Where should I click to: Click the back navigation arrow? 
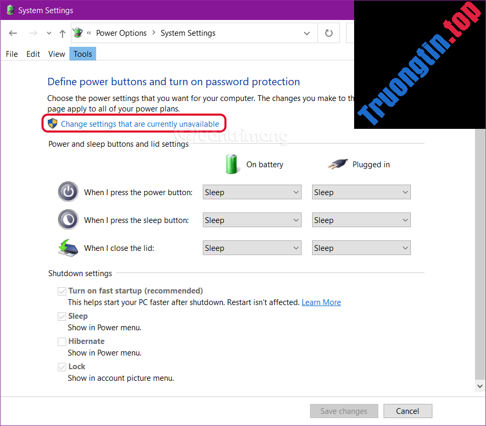[x=13, y=33]
